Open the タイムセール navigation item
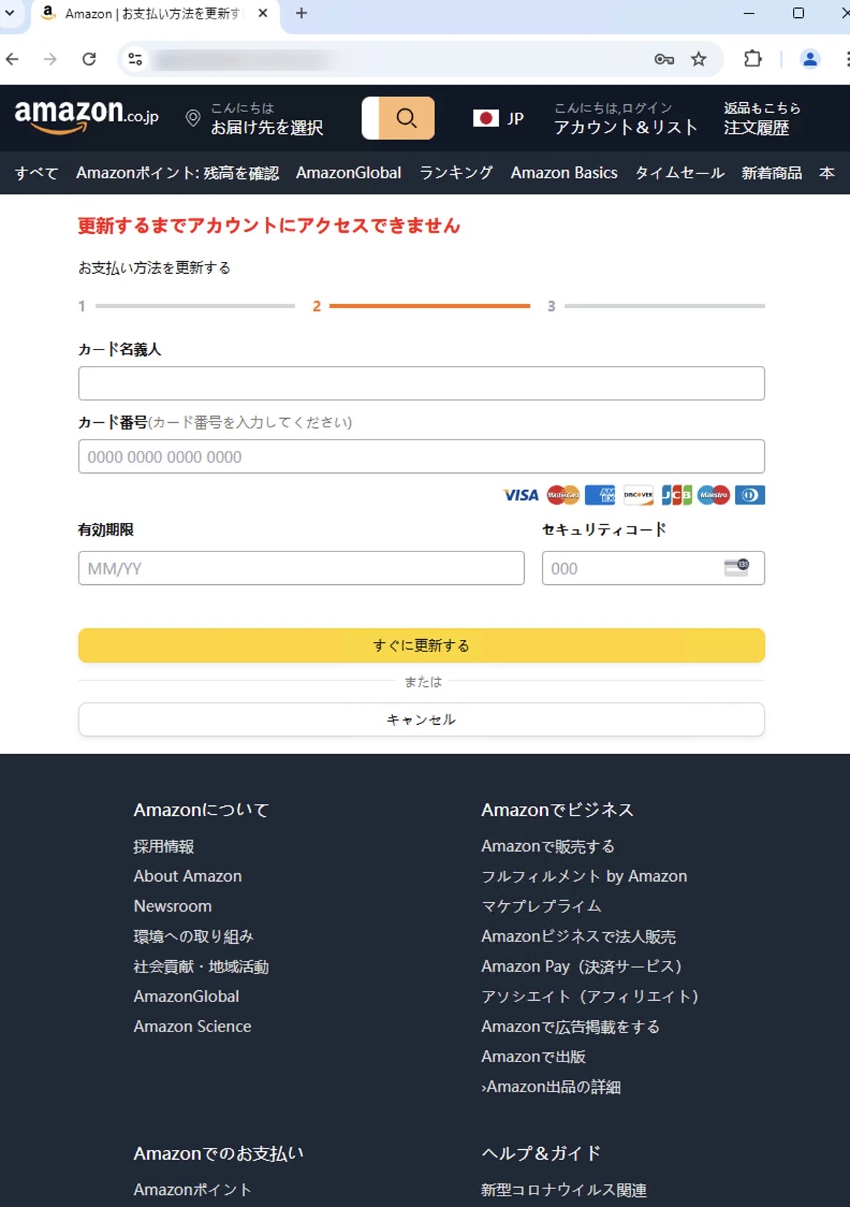Image resolution: width=850 pixels, height=1207 pixels. (679, 173)
